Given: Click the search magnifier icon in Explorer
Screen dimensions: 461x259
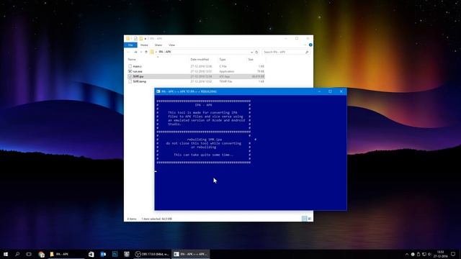Looking at the screenshot, I should click(307, 52).
